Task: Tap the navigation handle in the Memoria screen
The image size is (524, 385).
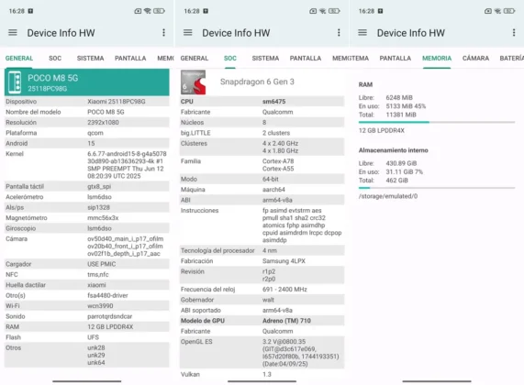Action: [437, 381]
